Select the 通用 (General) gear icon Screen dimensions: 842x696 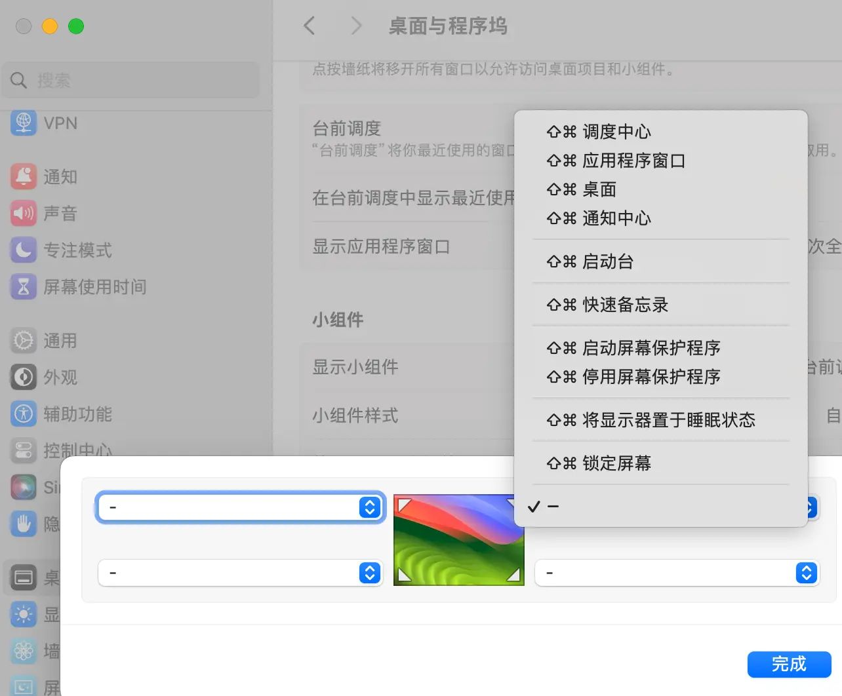23,340
